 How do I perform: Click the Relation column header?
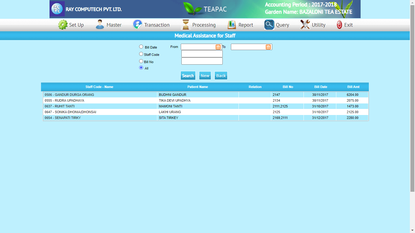tap(255, 87)
